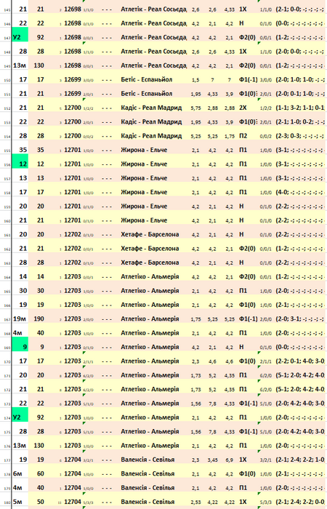
Task: Select odds value '1,75' in row 154
Action: point(230,137)
